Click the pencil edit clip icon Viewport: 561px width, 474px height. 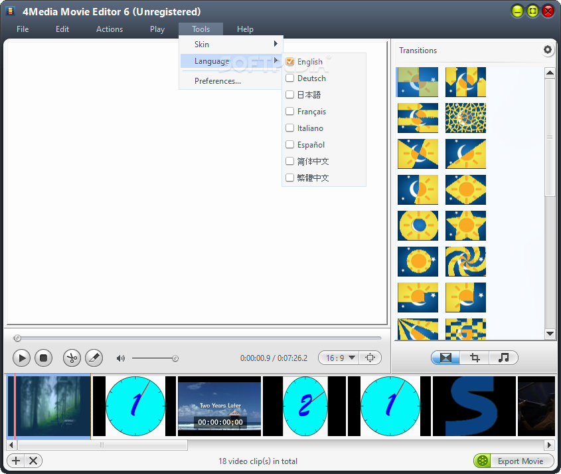(94, 358)
